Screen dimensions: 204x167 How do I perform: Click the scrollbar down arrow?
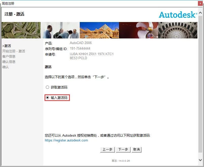[200, 160]
